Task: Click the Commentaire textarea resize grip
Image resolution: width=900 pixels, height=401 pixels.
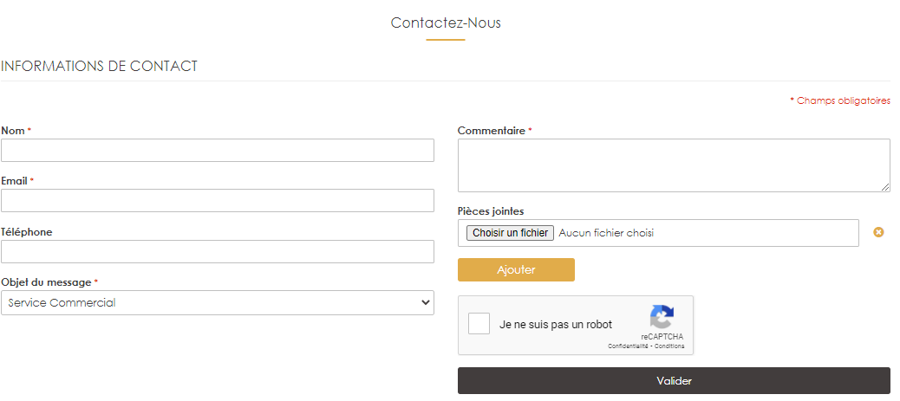Action: click(x=885, y=187)
